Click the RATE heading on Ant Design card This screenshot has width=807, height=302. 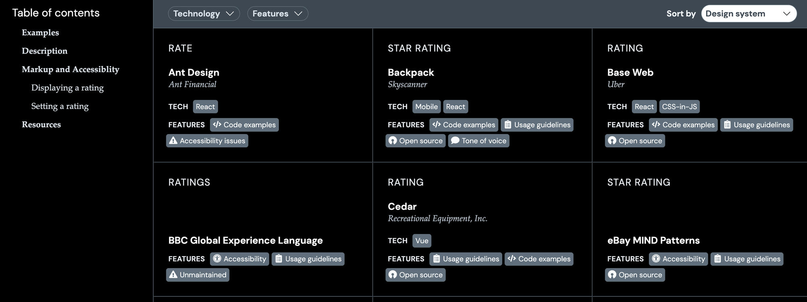coord(180,48)
